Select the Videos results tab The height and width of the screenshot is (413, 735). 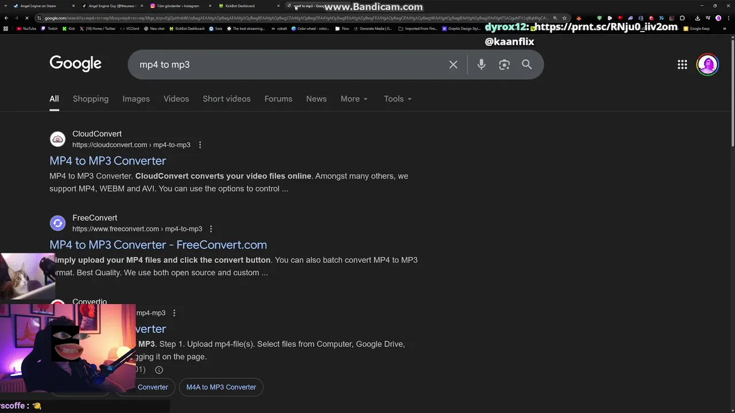coord(176,99)
